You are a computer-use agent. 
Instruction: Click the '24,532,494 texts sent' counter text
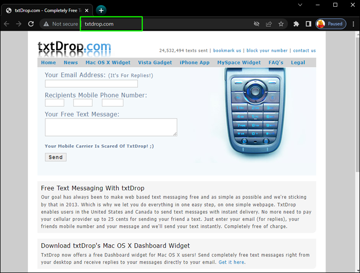coord(183,51)
